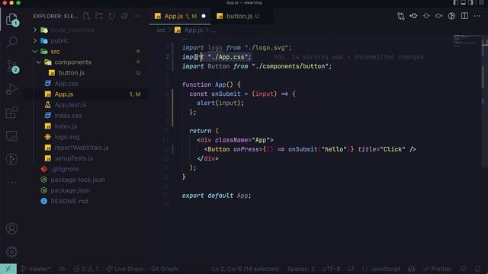Image resolution: width=488 pixels, height=274 pixels.
Task: Open Git Graph from status bar
Action: [x=165, y=269]
